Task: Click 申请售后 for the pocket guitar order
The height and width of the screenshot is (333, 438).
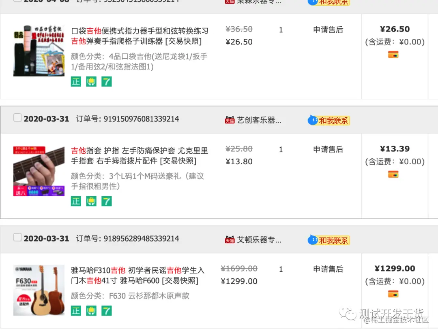Action: 328,30
